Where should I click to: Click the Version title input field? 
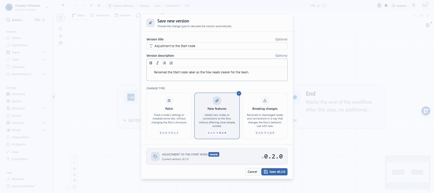pyautogui.click(x=217, y=46)
